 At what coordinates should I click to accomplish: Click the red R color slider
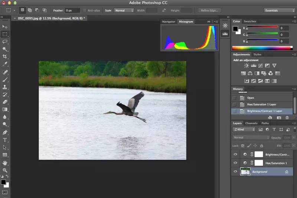click(x=262, y=27)
